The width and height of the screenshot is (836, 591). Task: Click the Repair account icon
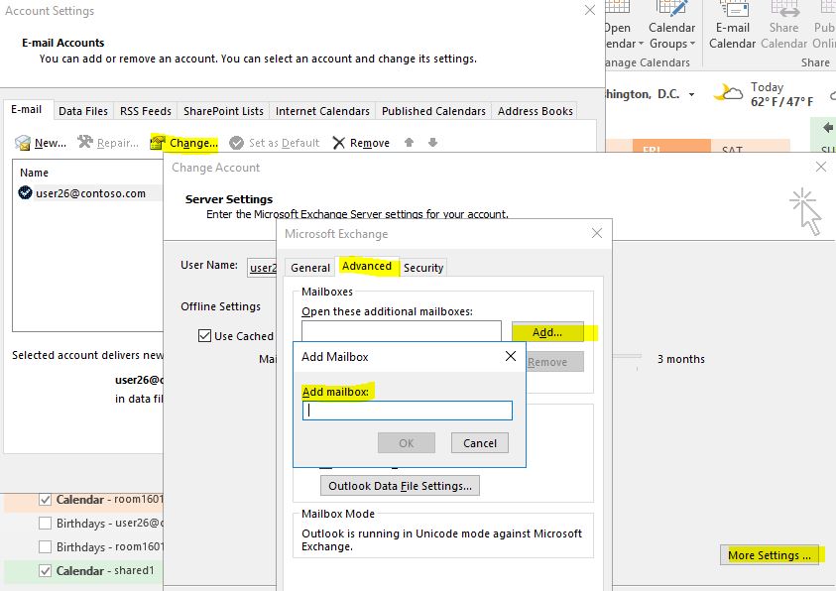[85, 143]
